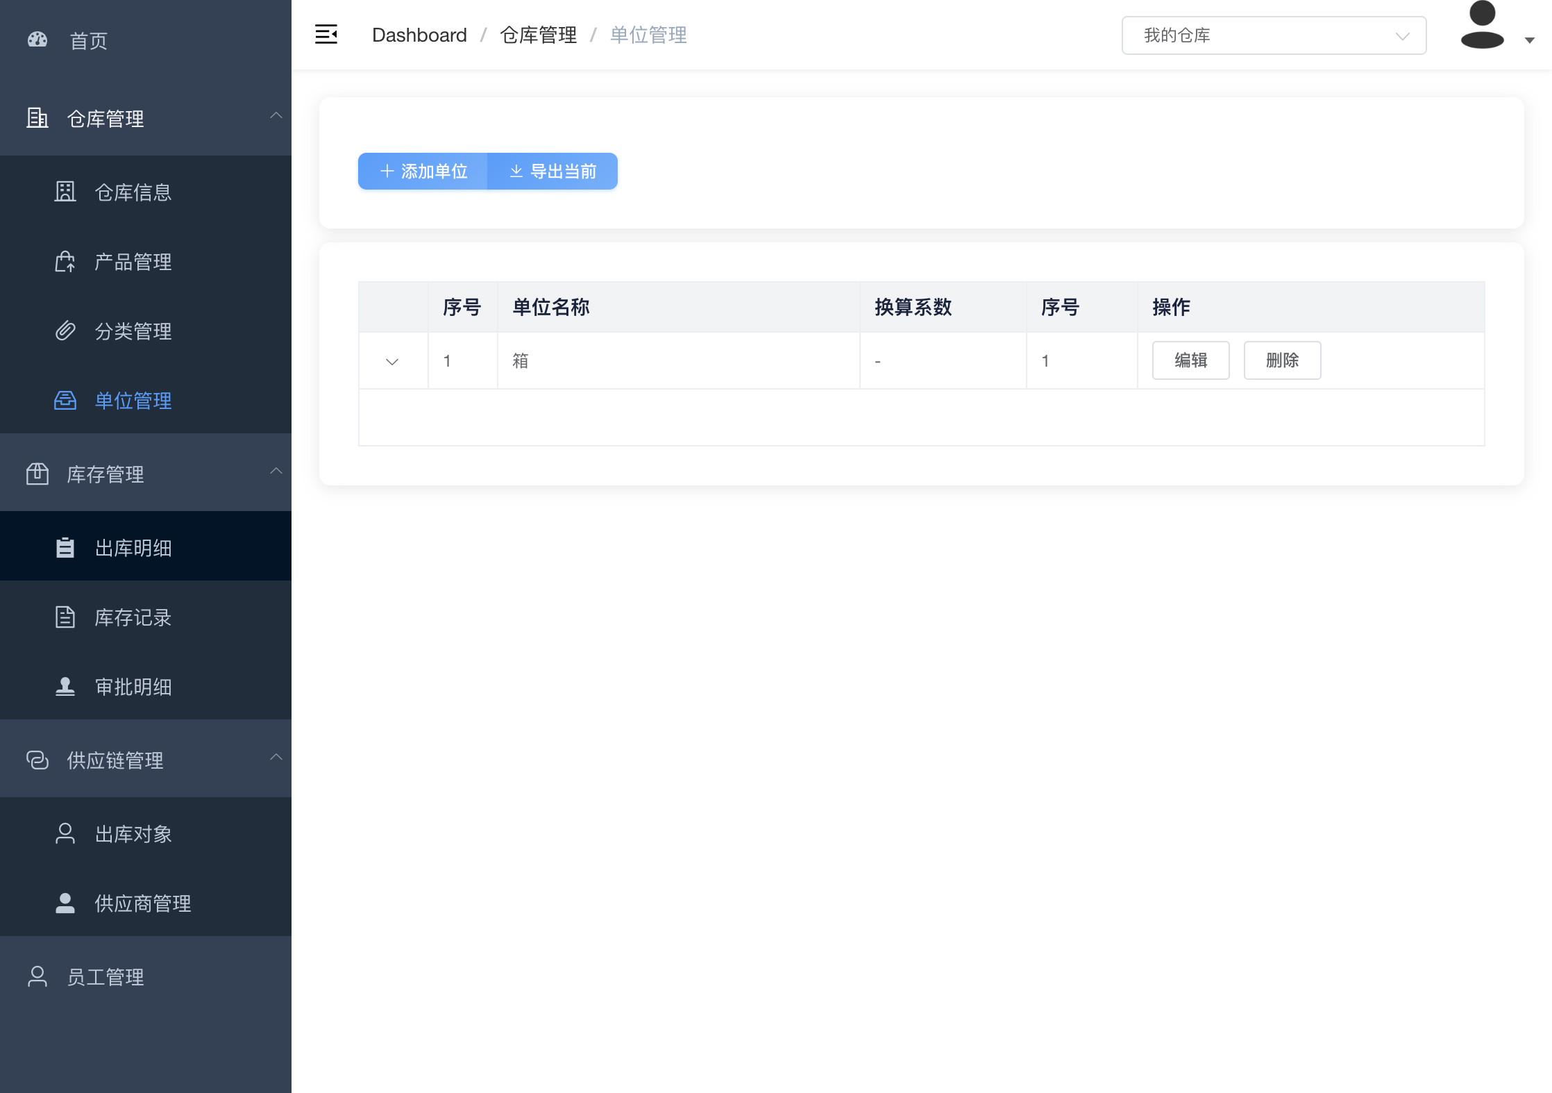Viewport: 1552px width, 1093px height.
Task: Open 库存记录 in the sidebar
Action: pos(133,617)
